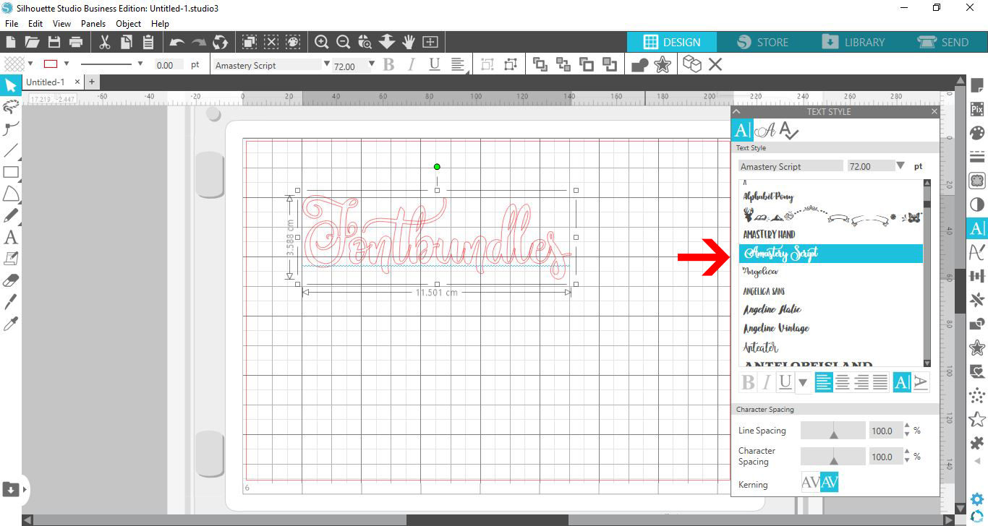Turn kerning on with highlighted AV button
This screenshot has width=988, height=526.
point(829,483)
